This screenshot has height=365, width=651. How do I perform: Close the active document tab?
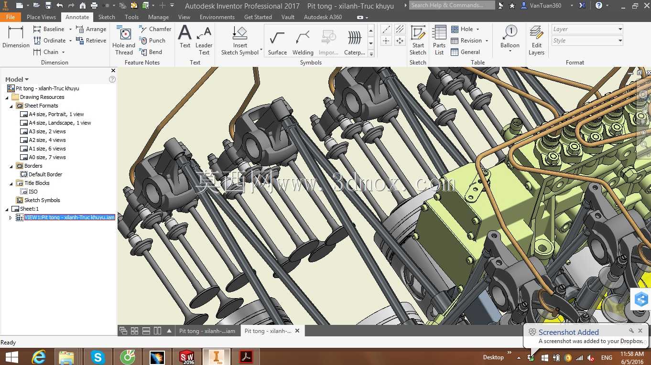pos(297,331)
